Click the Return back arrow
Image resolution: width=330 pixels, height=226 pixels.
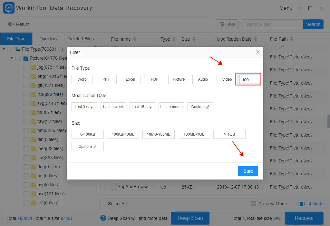click(11, 24)
